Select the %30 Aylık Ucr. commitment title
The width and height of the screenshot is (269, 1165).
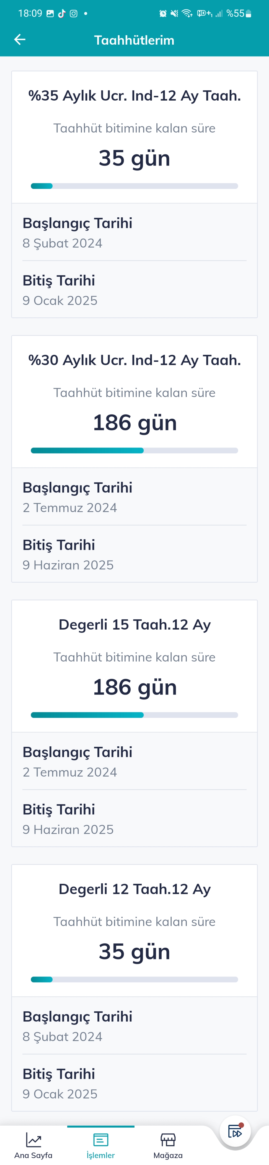pos(134,360)
